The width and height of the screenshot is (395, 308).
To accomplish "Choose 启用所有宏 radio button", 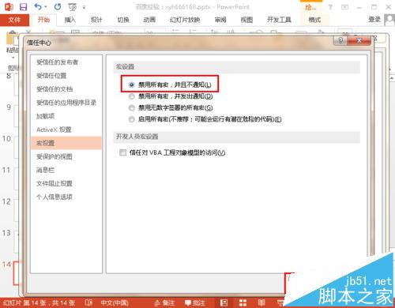I will (131, 119).
